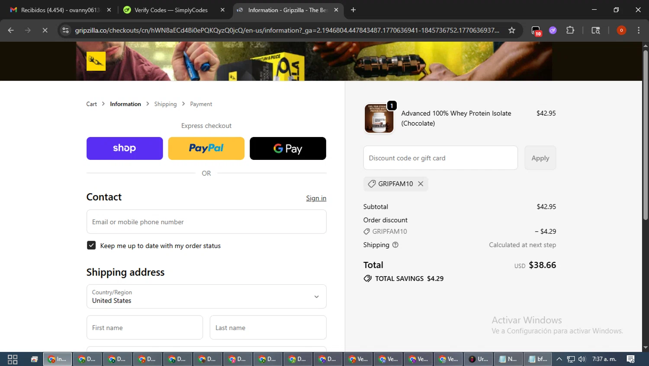Click scrollbar down arrow
The image size is (649, 366).
point(645,347)
